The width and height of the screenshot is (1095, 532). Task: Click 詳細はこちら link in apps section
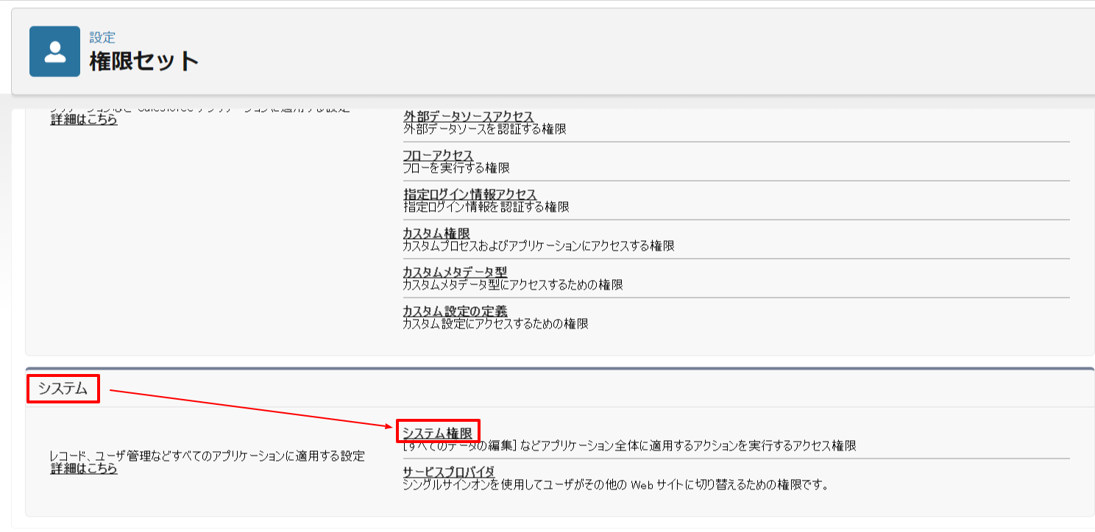coord(84,120)
